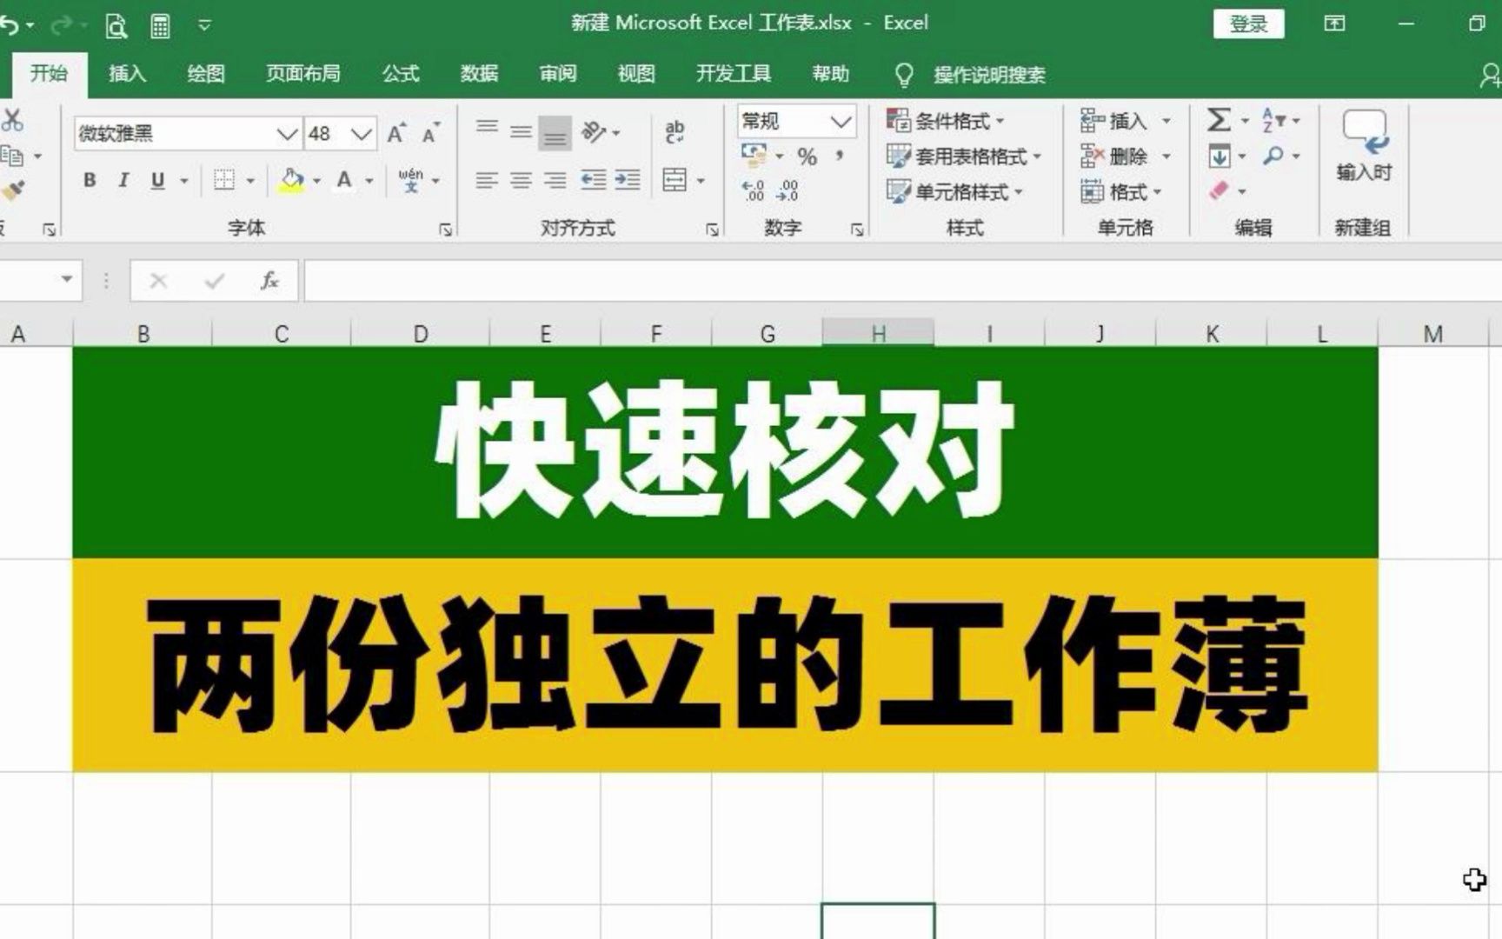Click the 登录 sign-in button
Image resolution: width=1502 pixels, height=939 pixels.
pos(1248,24)
